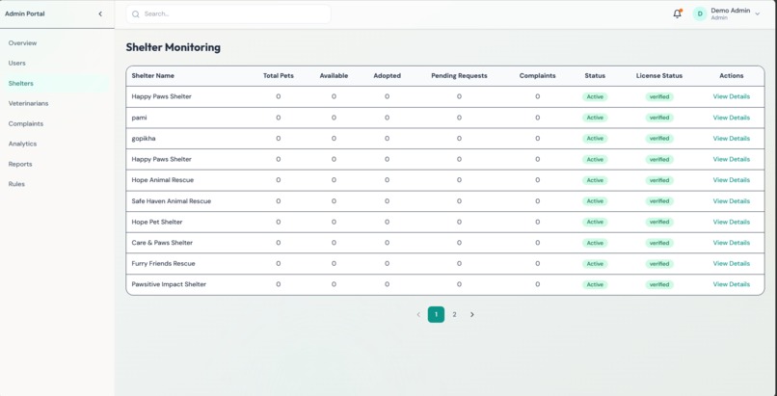Click Active badge for Safe Haven Animal Rescue
Screen dimensions: 777x396
point(595,201)
